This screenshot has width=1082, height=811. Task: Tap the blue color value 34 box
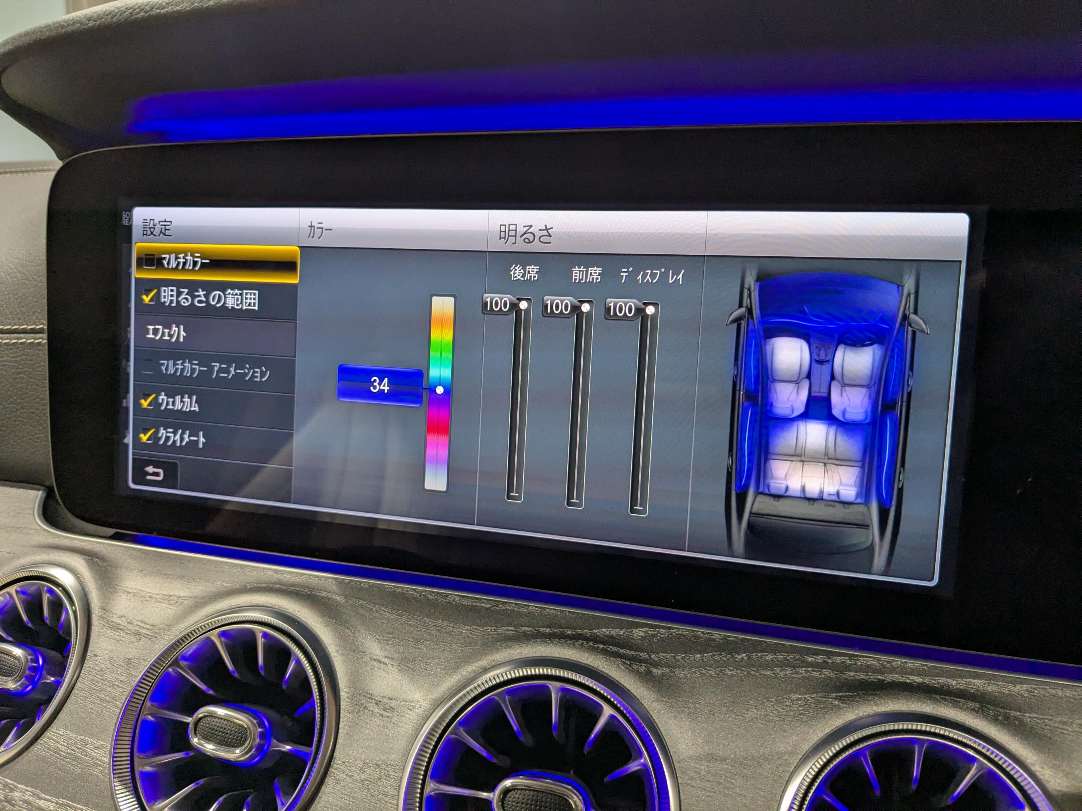click(380, 386)
